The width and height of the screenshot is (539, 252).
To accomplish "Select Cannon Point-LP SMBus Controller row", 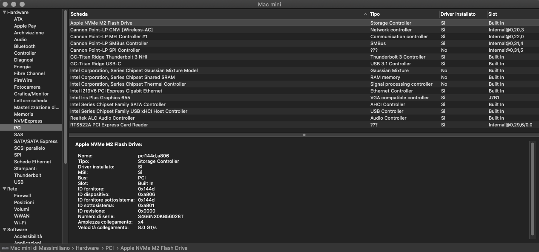I will [304, 43].
